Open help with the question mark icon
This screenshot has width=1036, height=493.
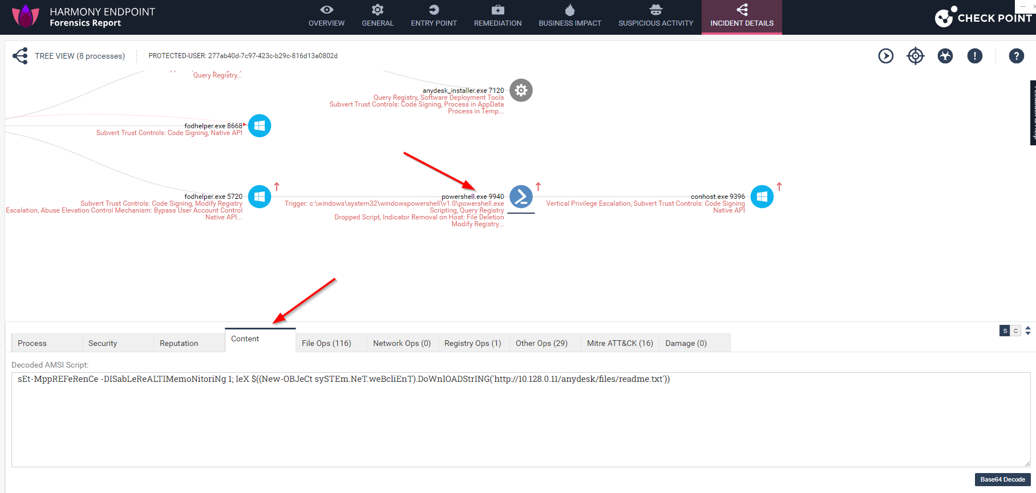coord(1017,56)
